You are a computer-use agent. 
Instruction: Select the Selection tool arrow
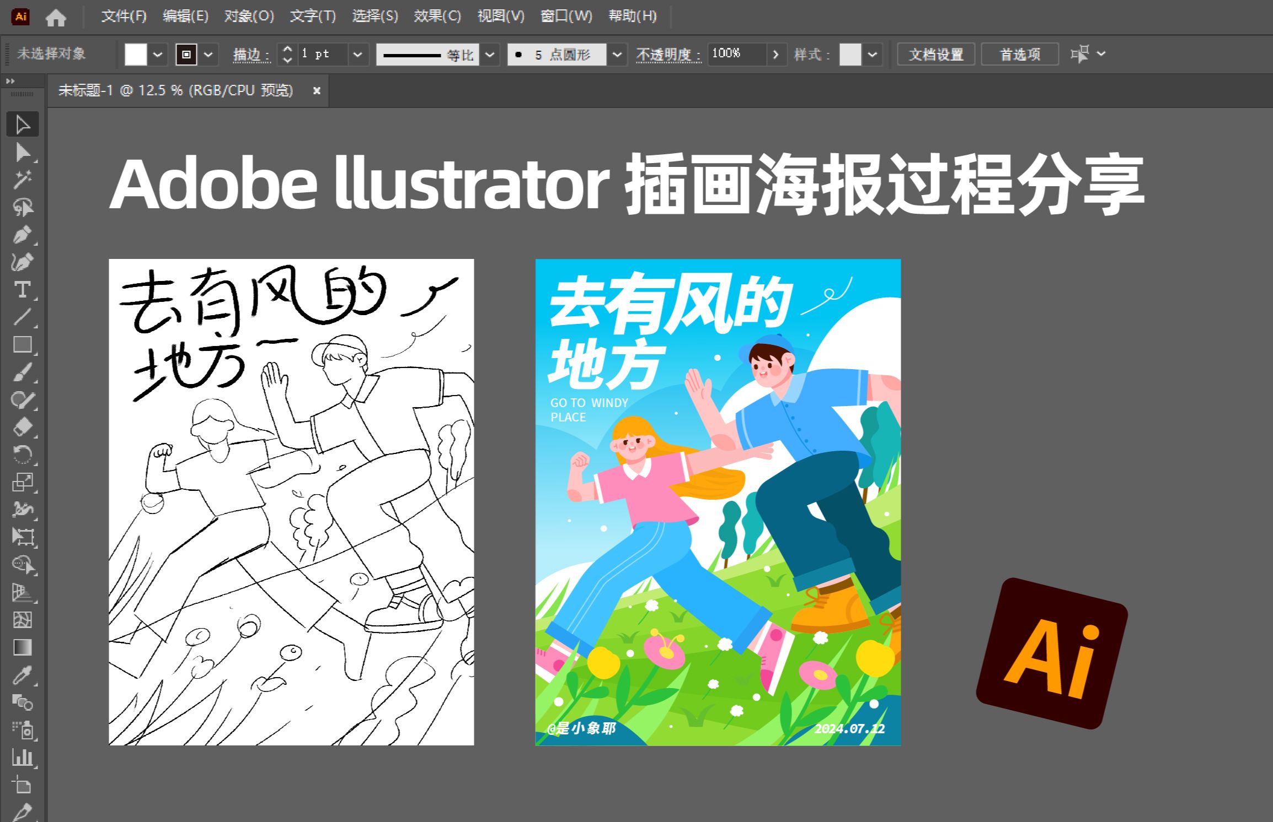click(23, 125)
